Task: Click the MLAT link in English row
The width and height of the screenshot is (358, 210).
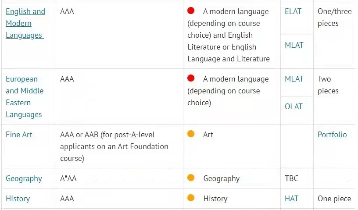Action: (294, 45)
